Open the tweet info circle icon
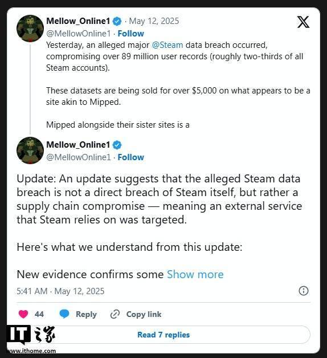 tap(304, 291)
